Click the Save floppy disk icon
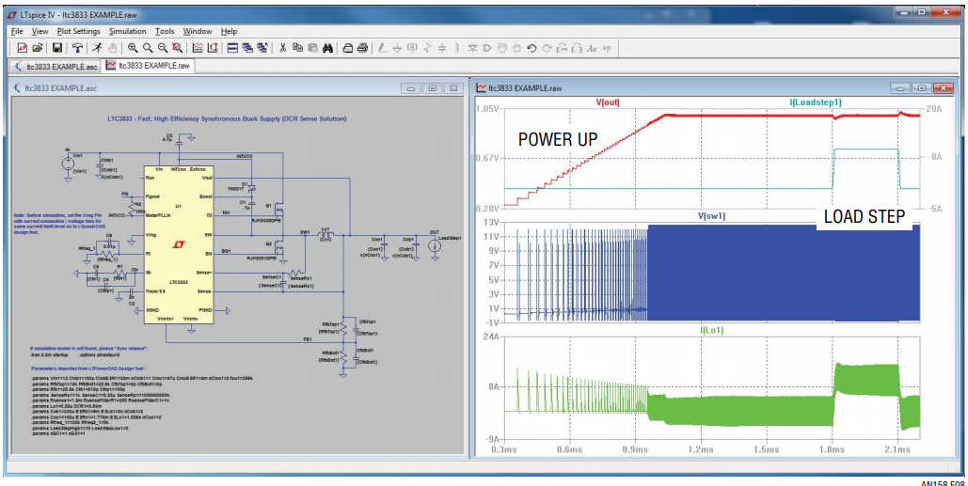This screenshot has height=486, width=968. tap(56, 48)
